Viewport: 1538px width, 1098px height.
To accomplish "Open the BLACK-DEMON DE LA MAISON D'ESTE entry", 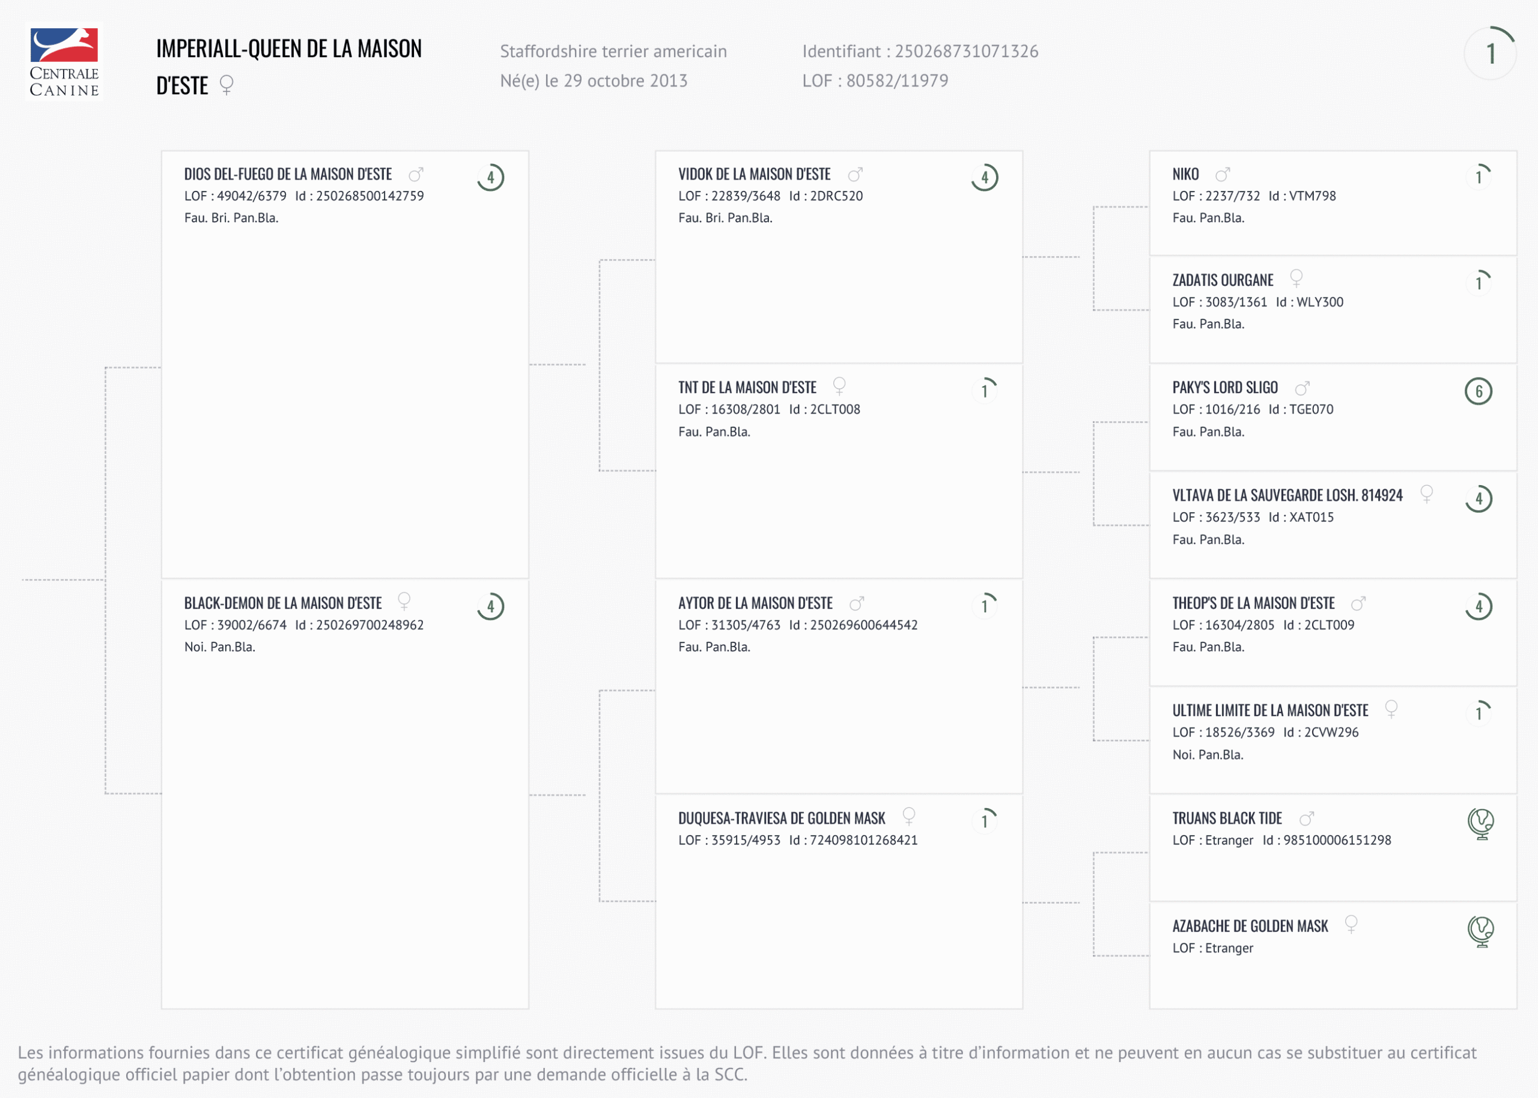I will pyautogui.click(x=283, y=603).
